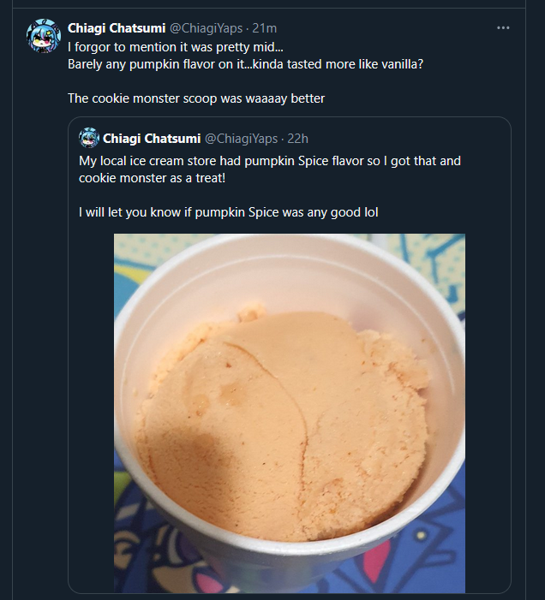Click the empty area right of the photo
The height and width of the screenshot is (600, 545).
[488, 411]
